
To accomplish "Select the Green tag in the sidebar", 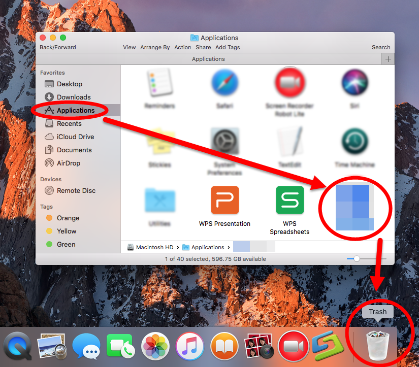I will (x=67, y=244).
